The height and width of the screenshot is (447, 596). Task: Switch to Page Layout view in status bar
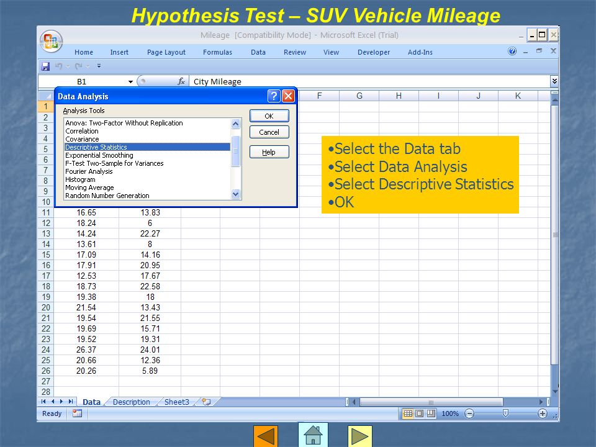(x=420, y=413)
